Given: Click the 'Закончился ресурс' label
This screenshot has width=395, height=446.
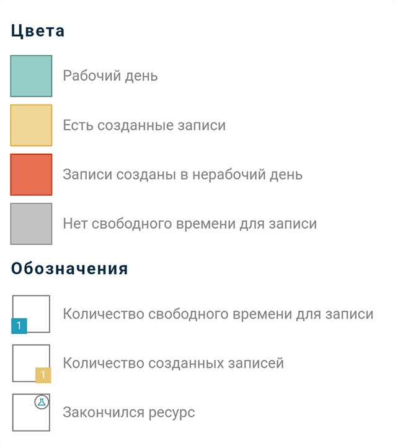Looking at the screenshot, I should tap(128, 413).
